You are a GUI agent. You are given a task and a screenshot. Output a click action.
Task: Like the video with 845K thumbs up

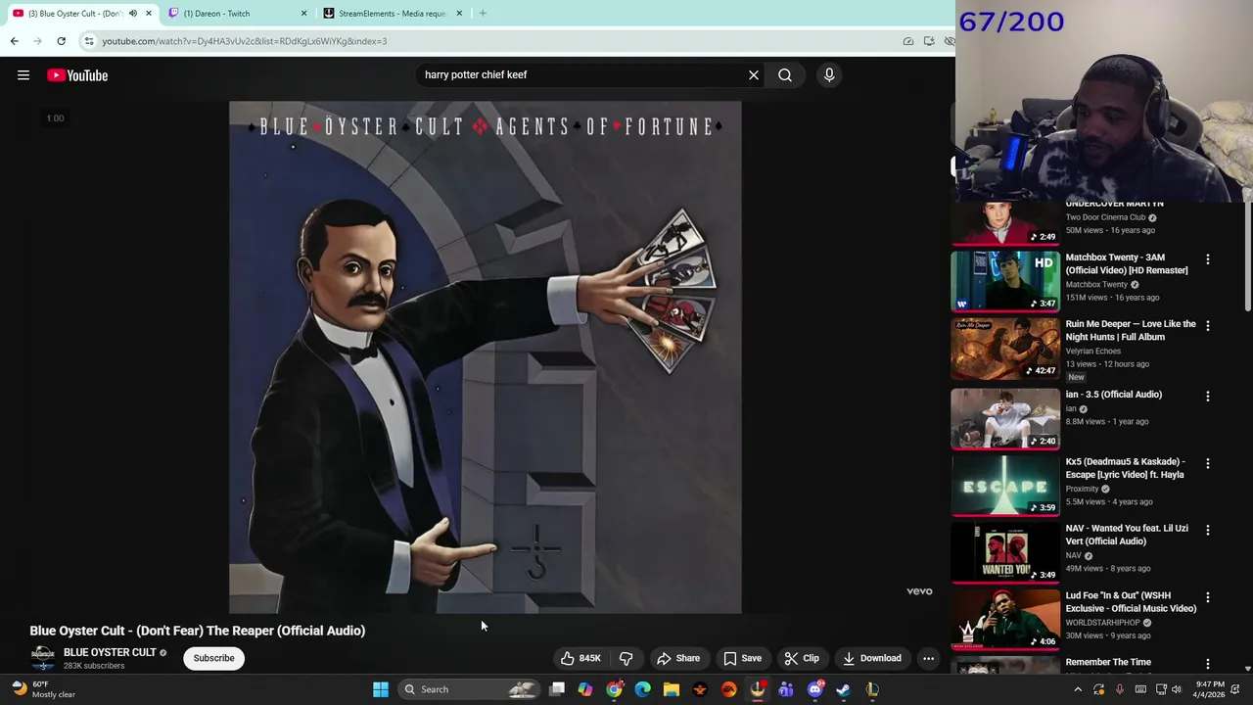tap(580, 658)
